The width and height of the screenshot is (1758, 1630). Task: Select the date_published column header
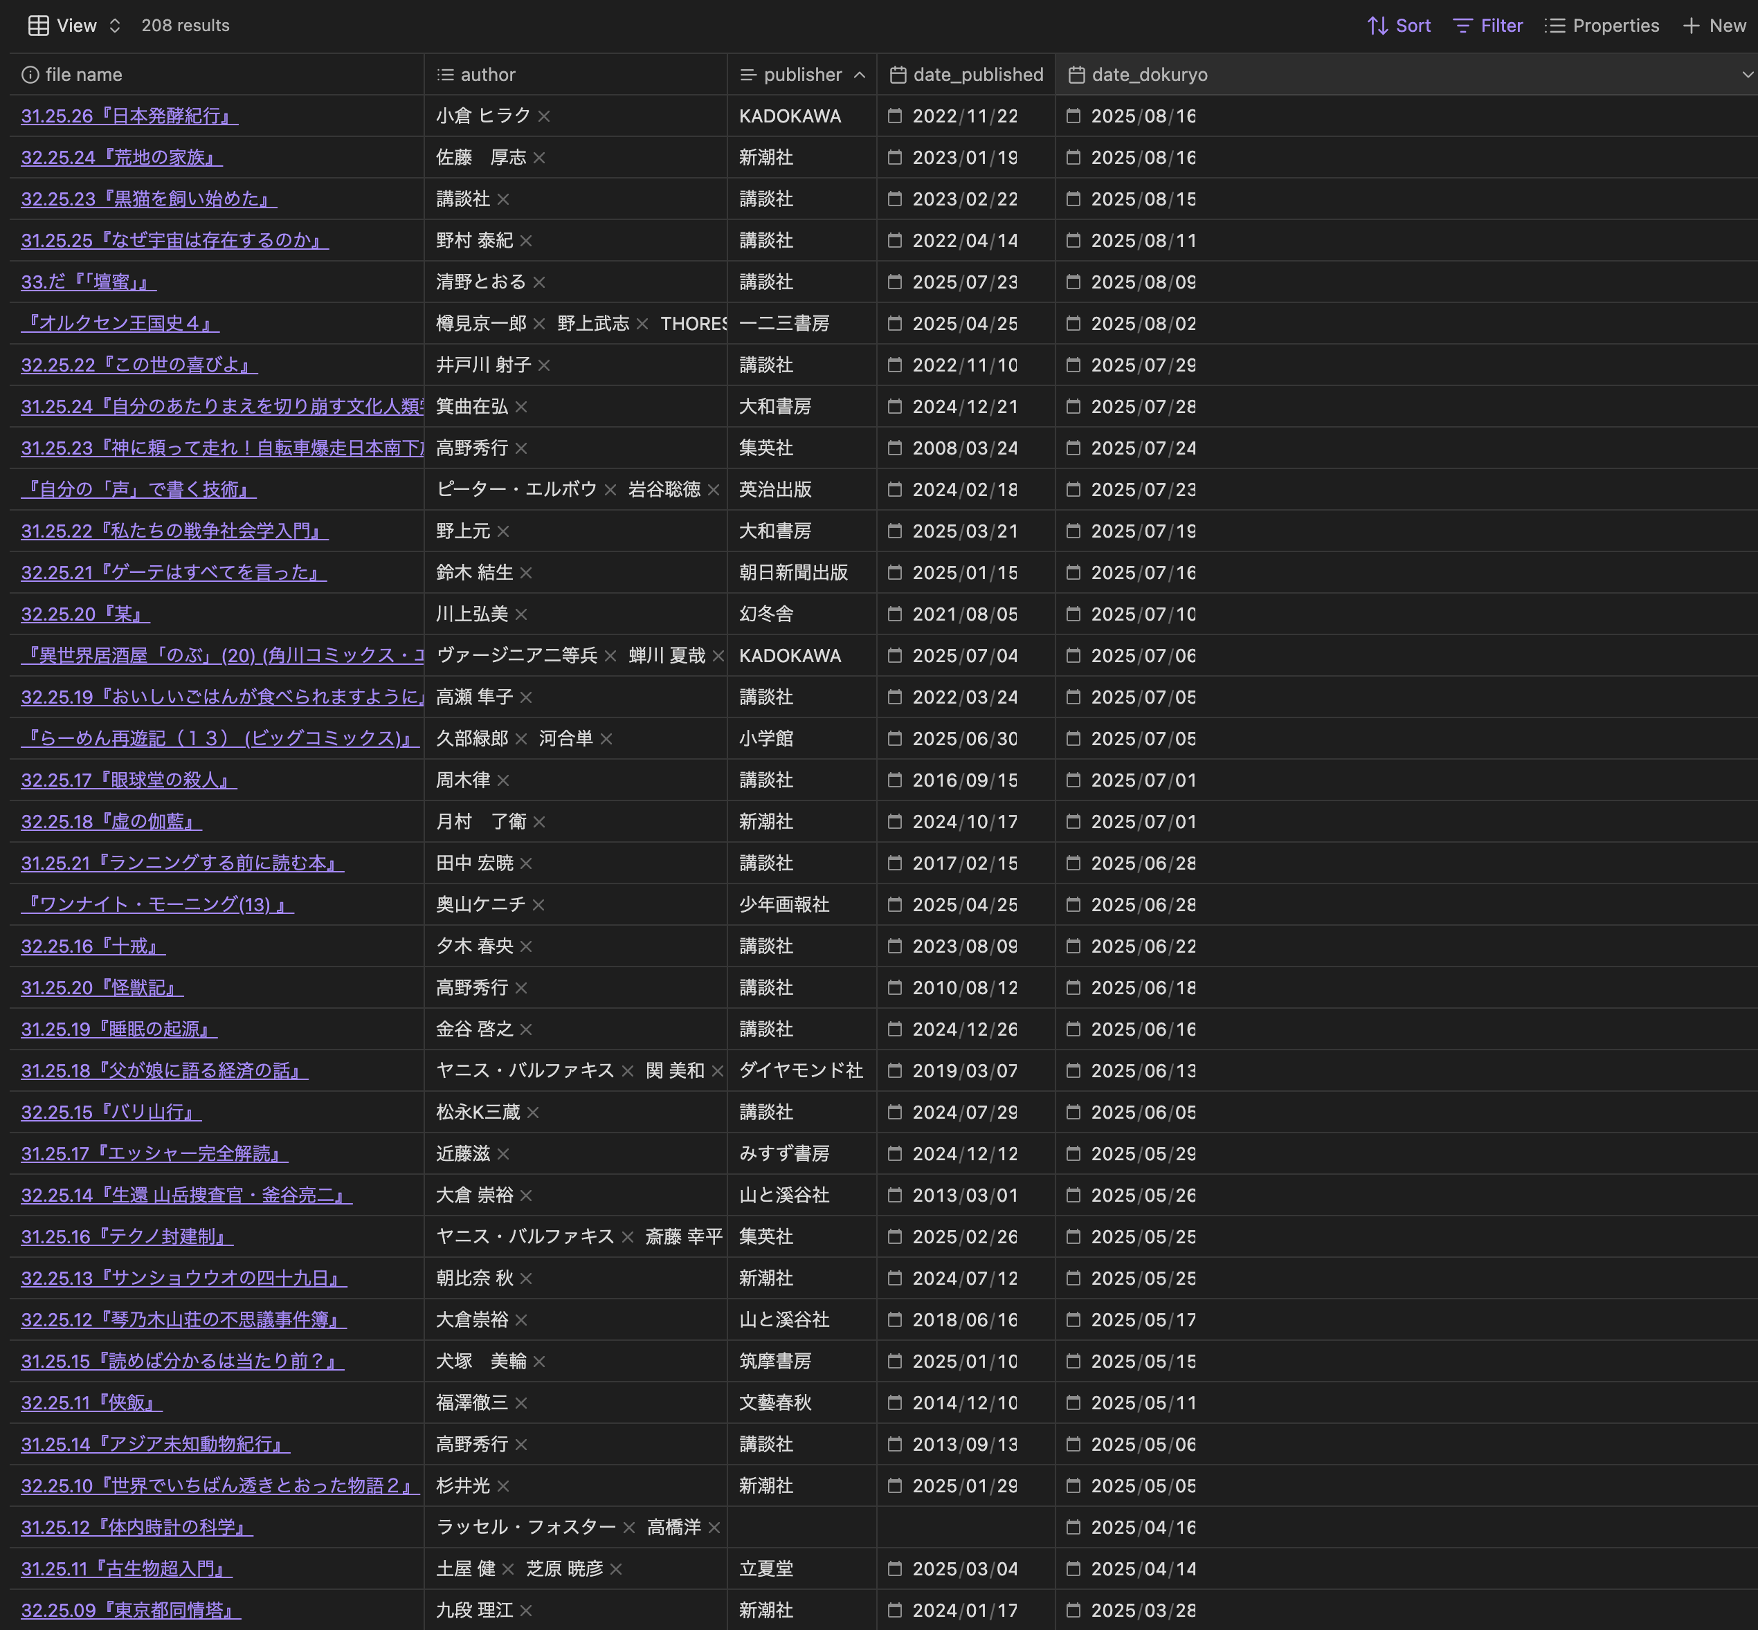(977, 75)
